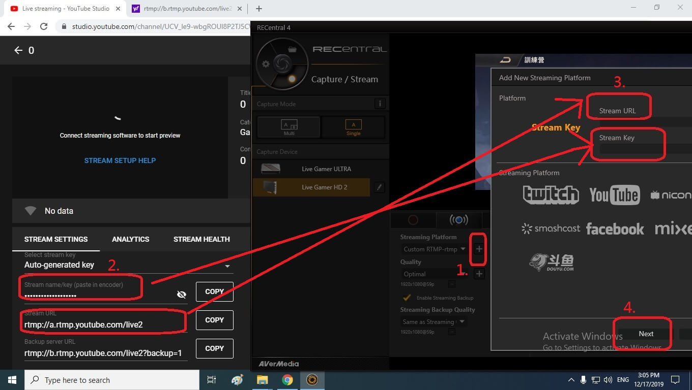Copy the Stream URL
Viewport: 692px width, 390px height.
click(215, 320)
